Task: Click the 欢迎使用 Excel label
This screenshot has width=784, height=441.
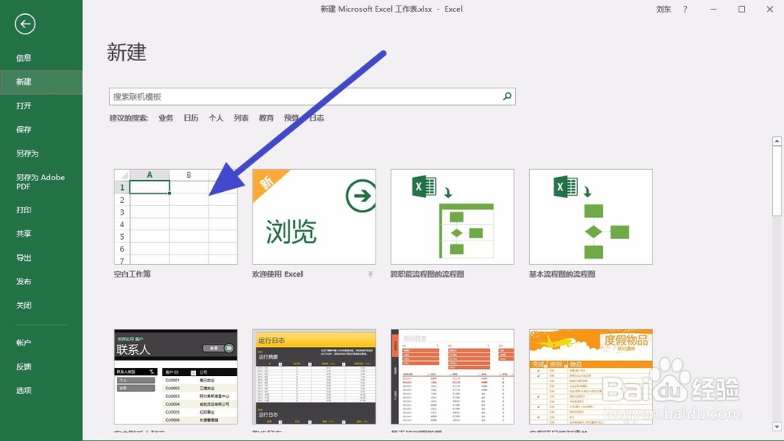Action: 278,274
